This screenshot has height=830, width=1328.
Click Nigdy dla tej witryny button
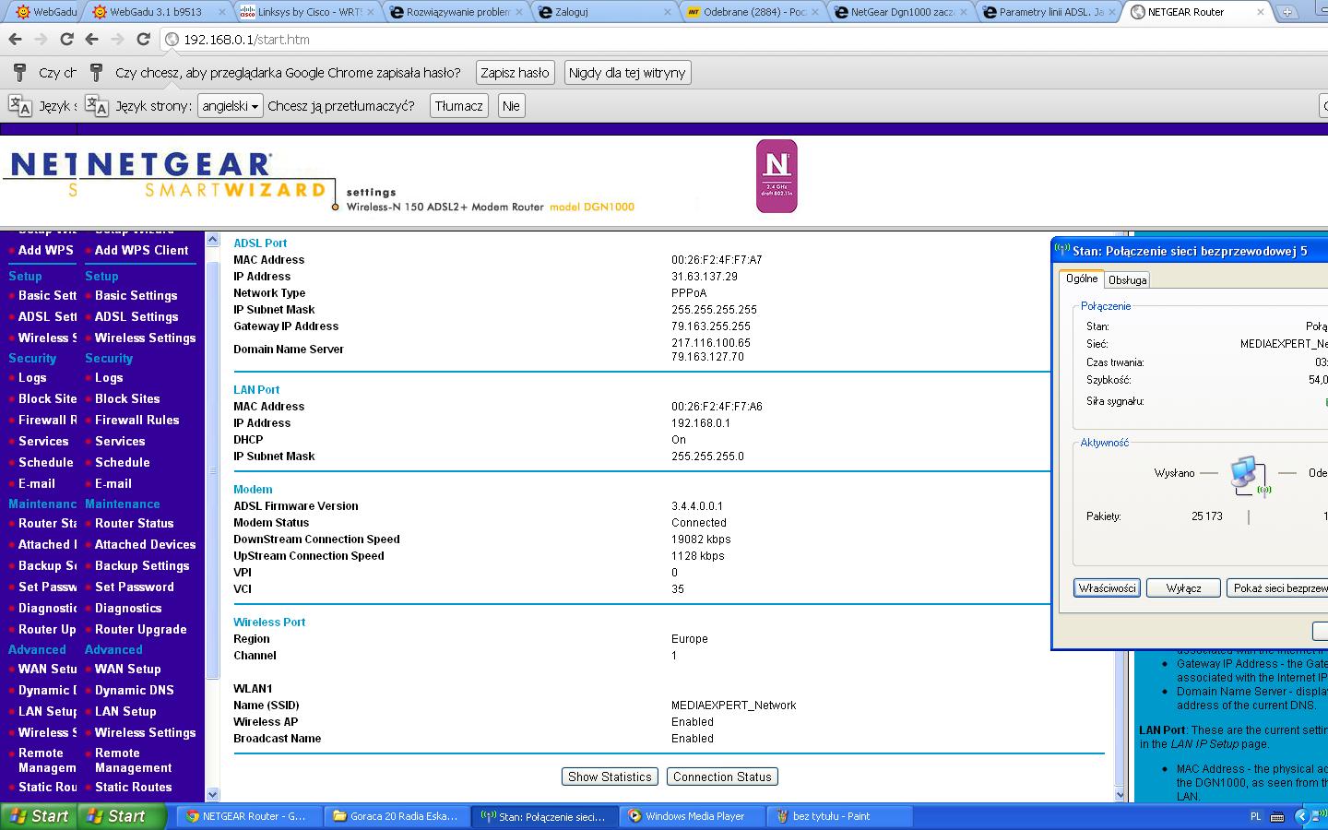click(x=627, y=73)
